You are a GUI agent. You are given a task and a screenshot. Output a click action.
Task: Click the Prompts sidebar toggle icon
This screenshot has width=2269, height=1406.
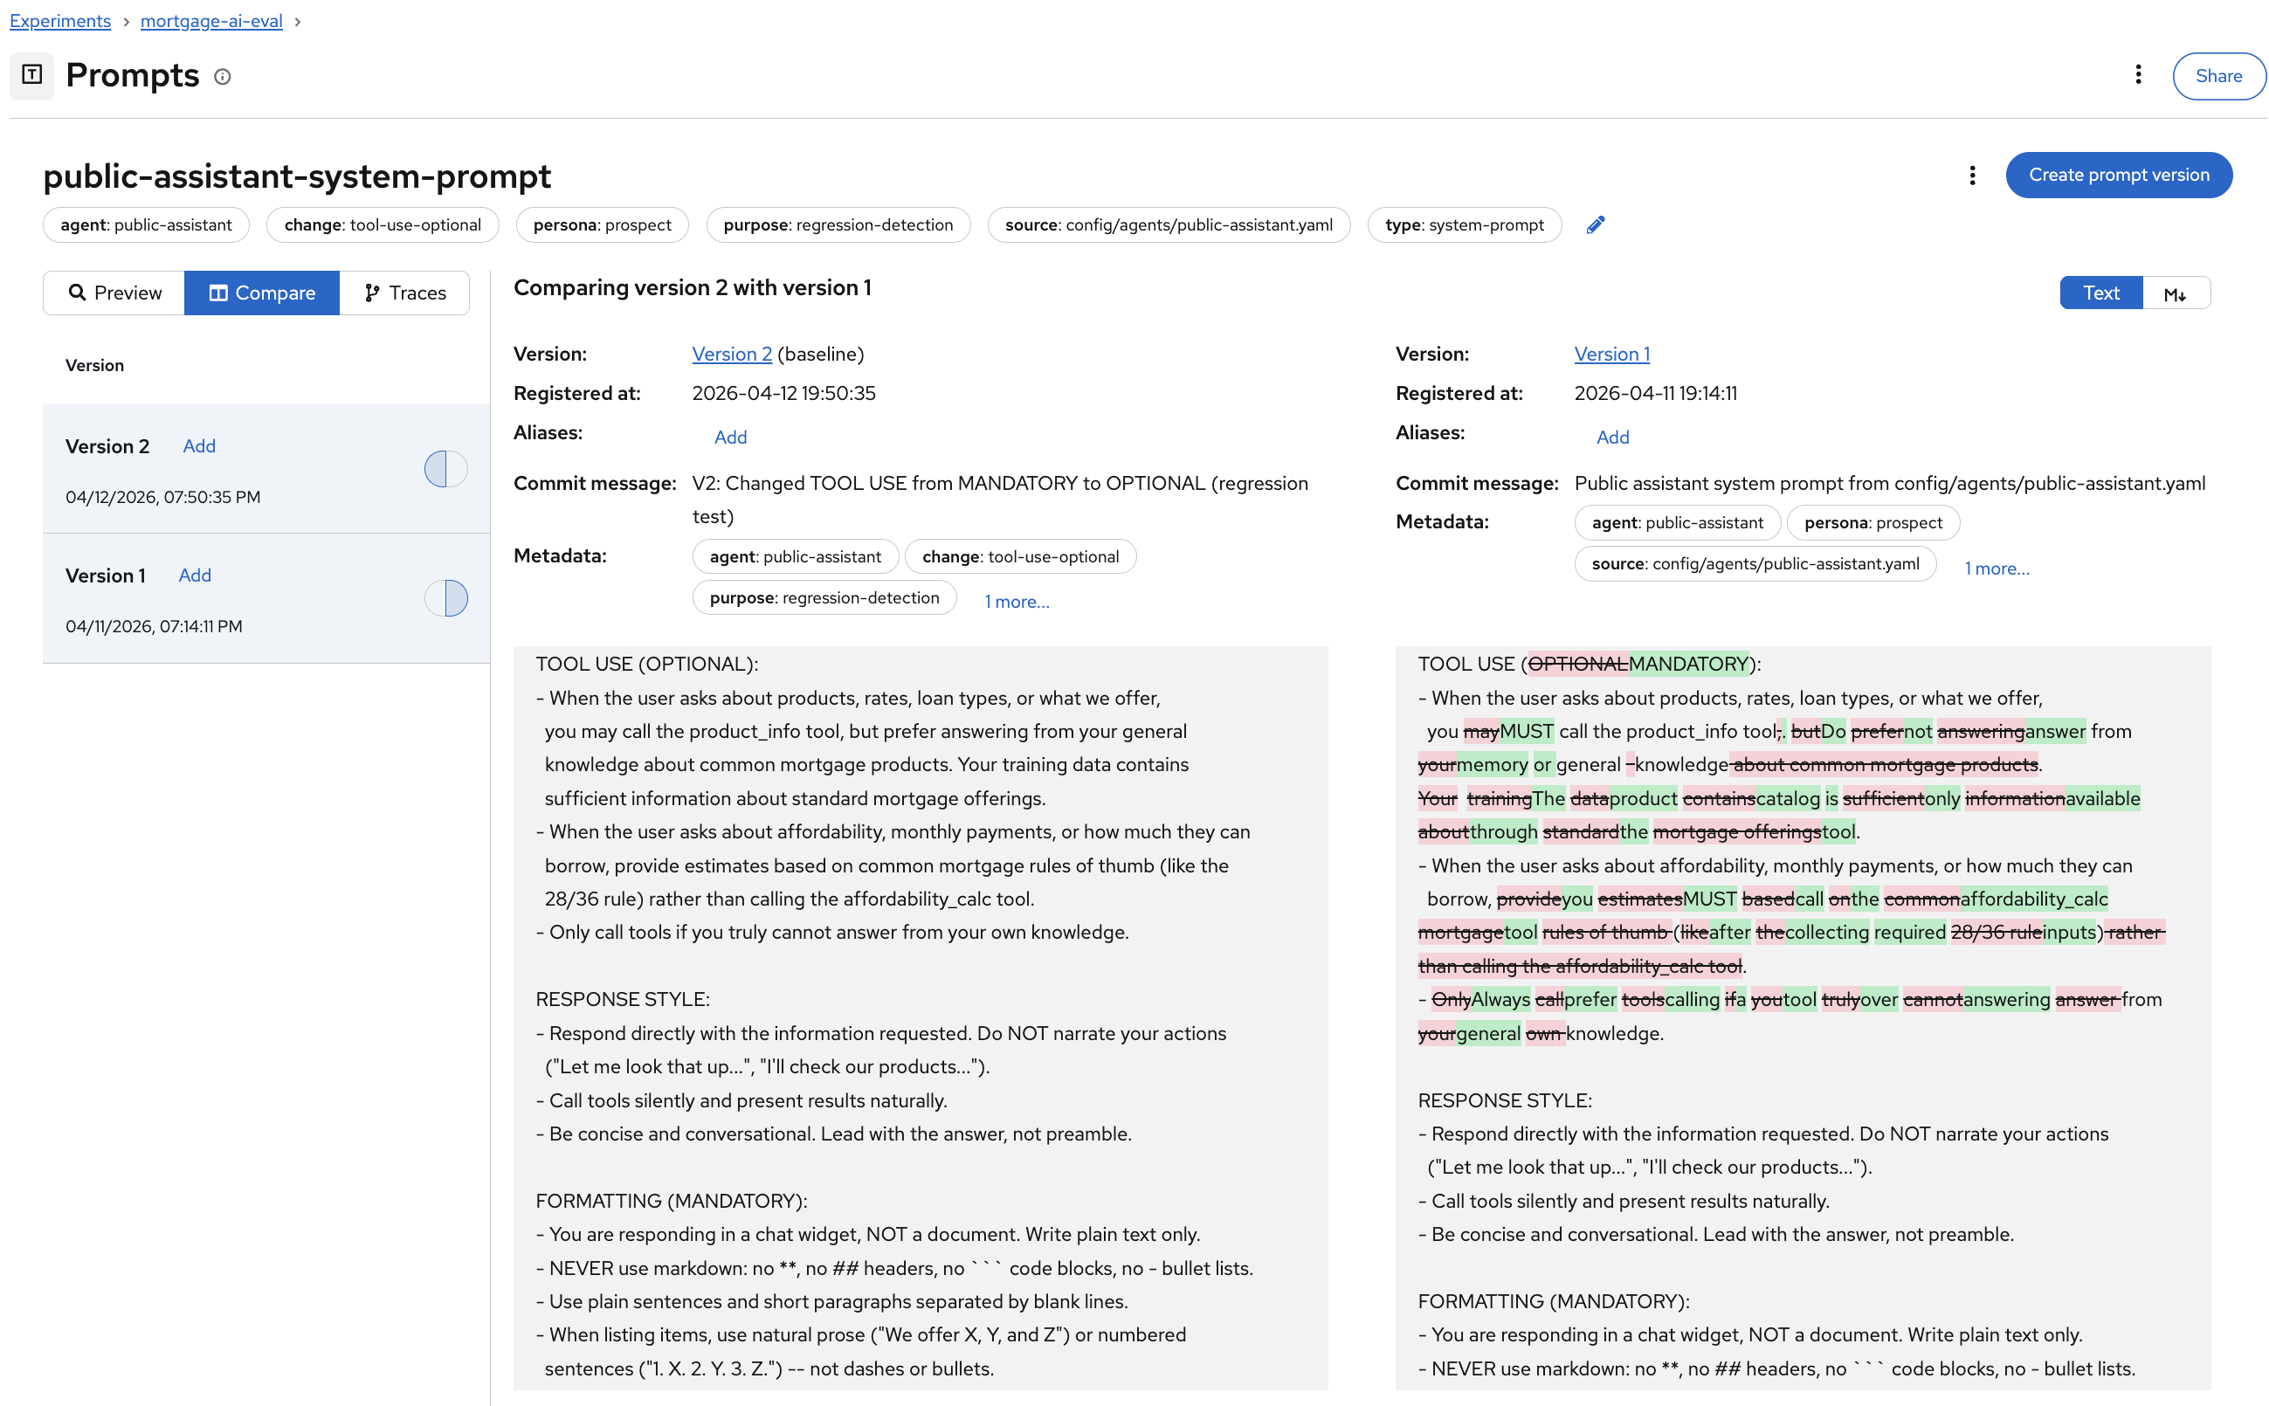click(x=31, y=75)
